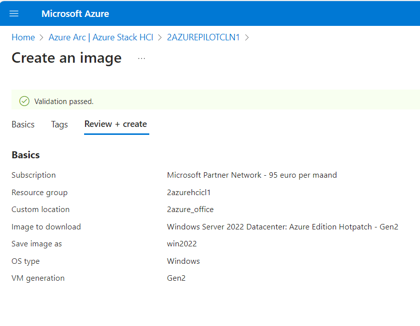
Task: Click the green validation checkmark icon
Action: click(x=24, y=101)
